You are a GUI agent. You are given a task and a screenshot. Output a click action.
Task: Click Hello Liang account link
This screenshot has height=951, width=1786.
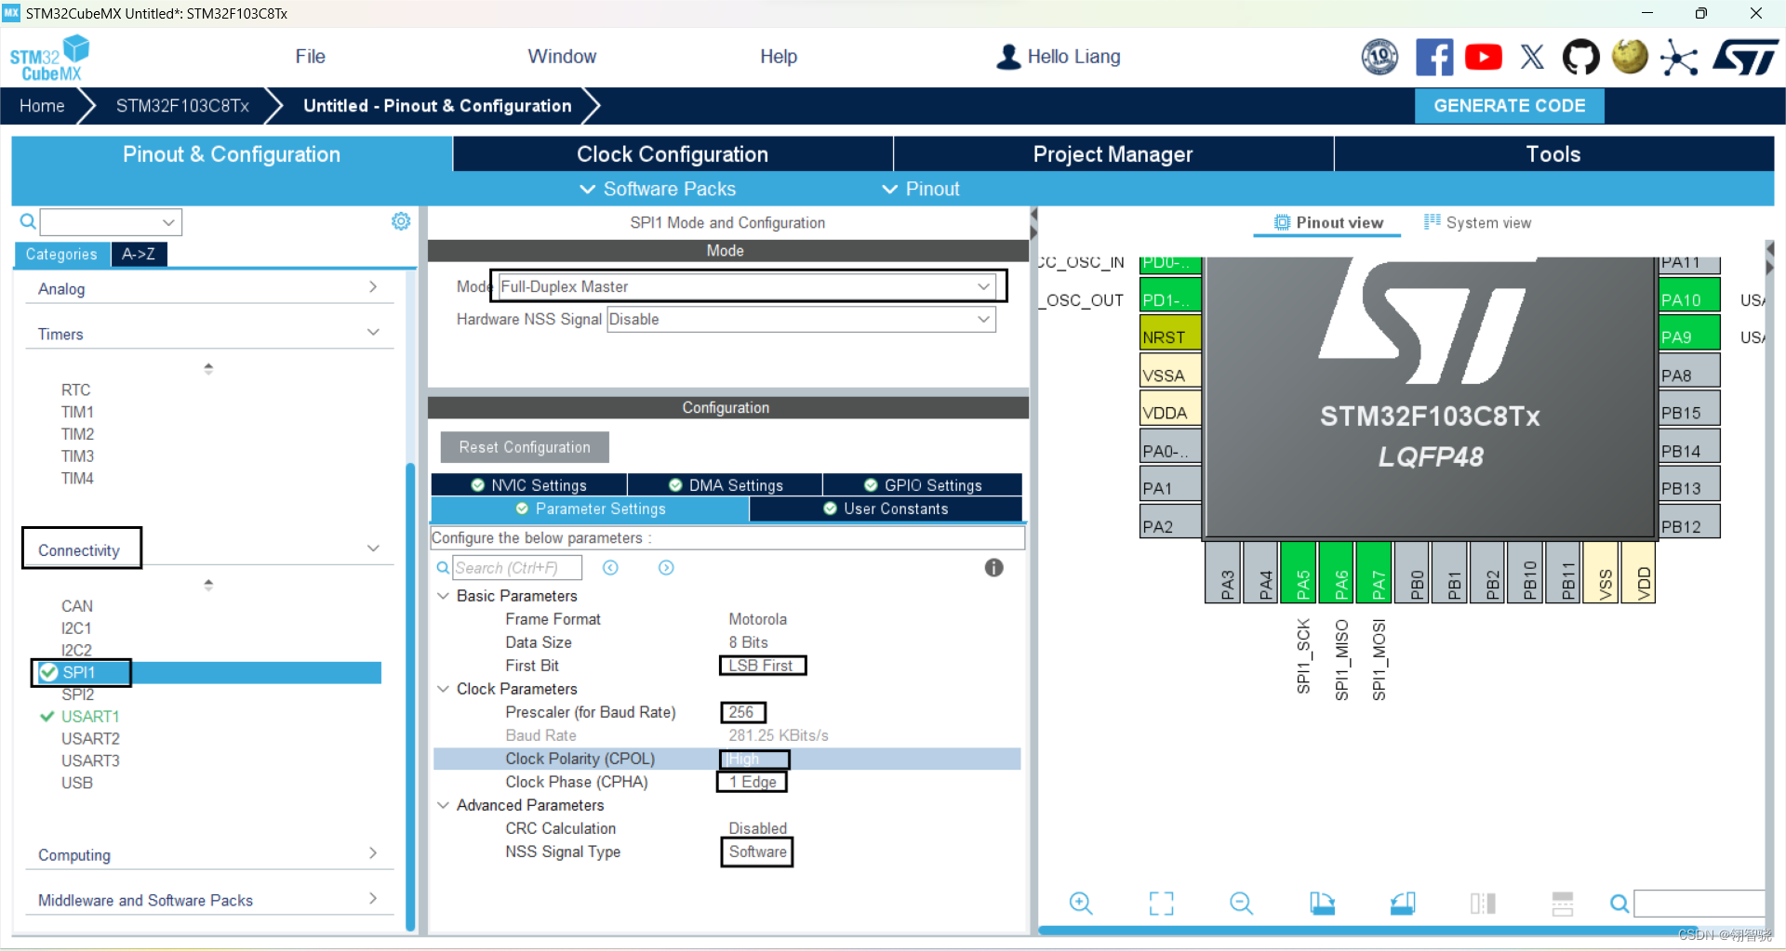click(1073, 57)
